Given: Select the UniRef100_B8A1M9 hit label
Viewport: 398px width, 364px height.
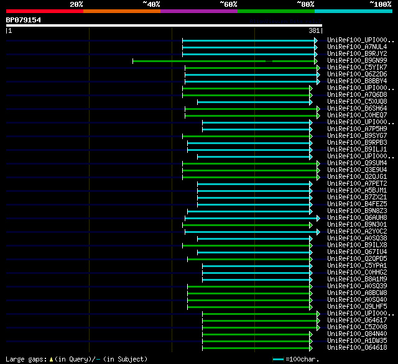Looking at the screenshot, I should point(357,280).
